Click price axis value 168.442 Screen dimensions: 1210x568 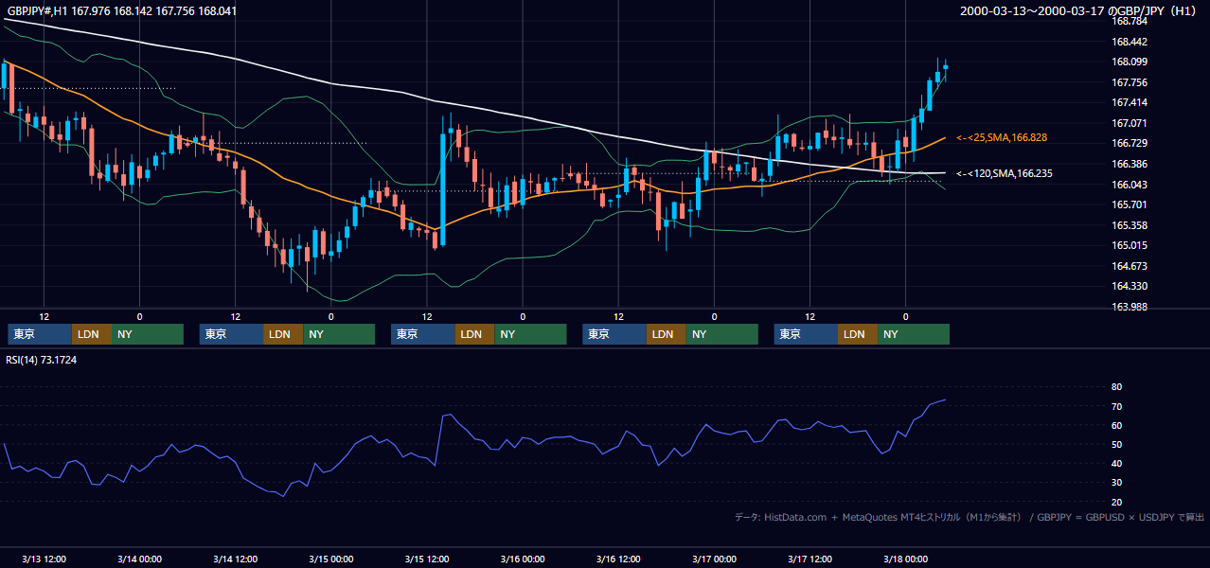tap(1128, 42)
